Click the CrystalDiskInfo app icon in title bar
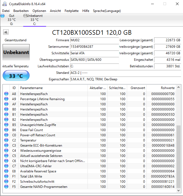This screenshot has width=183, height=196. pyautogui.click(x=5, y=4)
